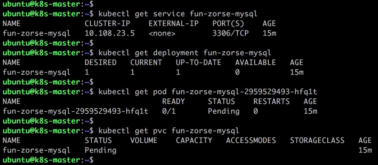Screen dimensions: 378x165
Task: Click the cluster IP 10.108.23.5
Action: click(110, 33)
